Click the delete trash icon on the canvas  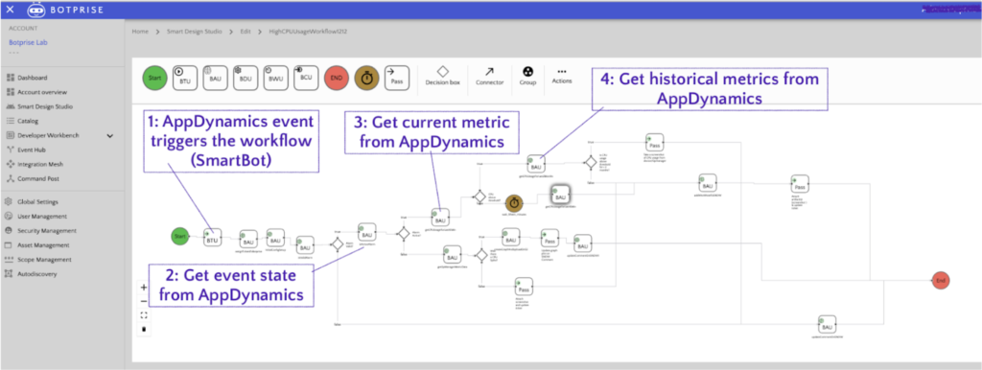(x=144, y=329)
